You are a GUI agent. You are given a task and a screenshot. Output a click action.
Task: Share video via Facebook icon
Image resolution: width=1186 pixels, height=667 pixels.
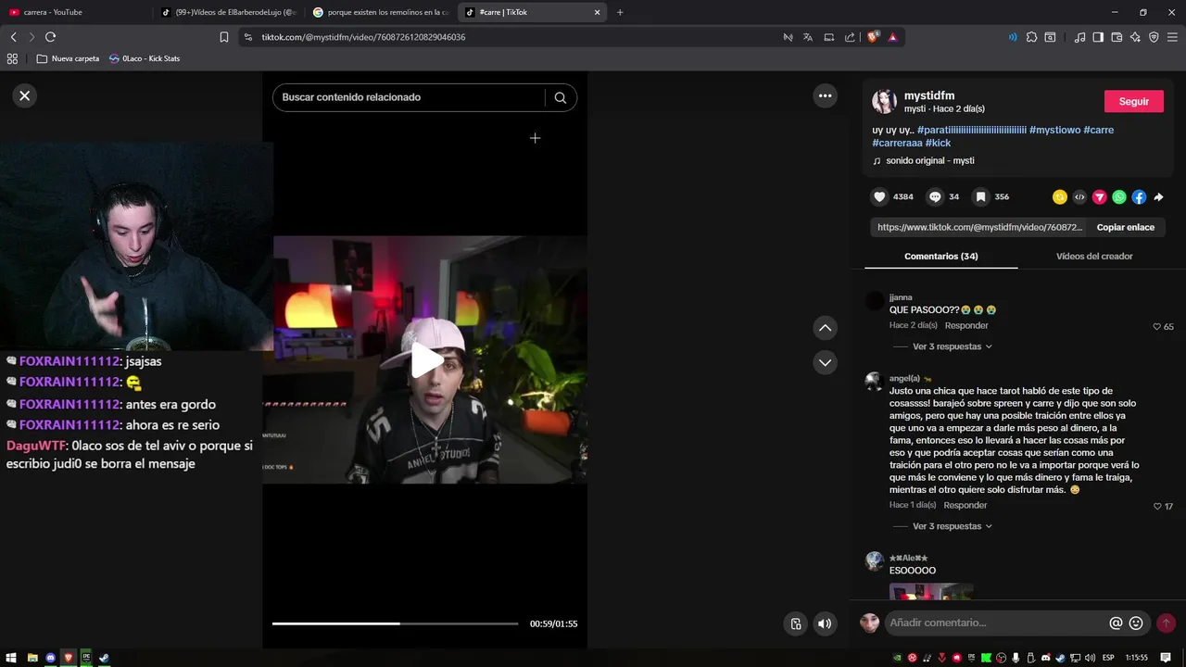[1139, 196]
